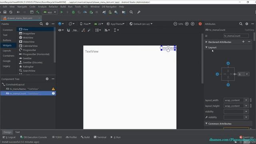The height and width of the screenshot is (144, 256).
Task: Open layout_width dropdown
Action: coord(246,100)
